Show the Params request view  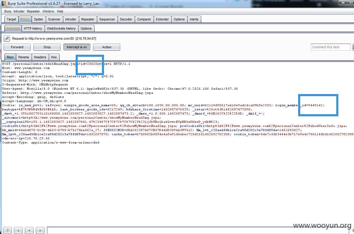coord(24,57)
